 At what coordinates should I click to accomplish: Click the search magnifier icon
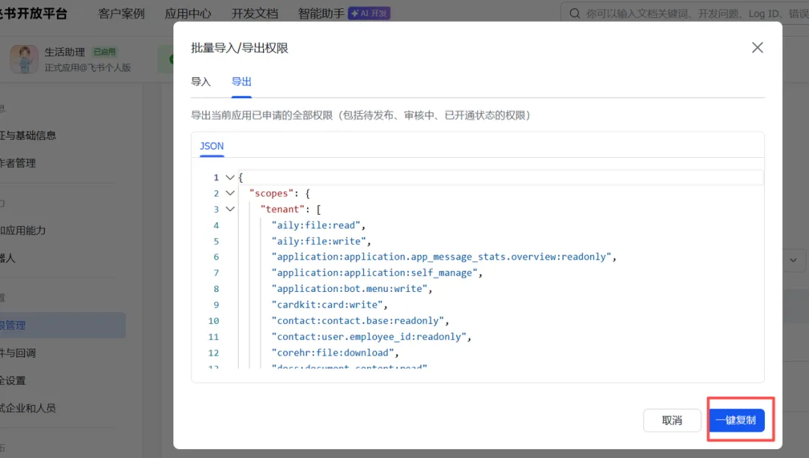click(575, 13)
